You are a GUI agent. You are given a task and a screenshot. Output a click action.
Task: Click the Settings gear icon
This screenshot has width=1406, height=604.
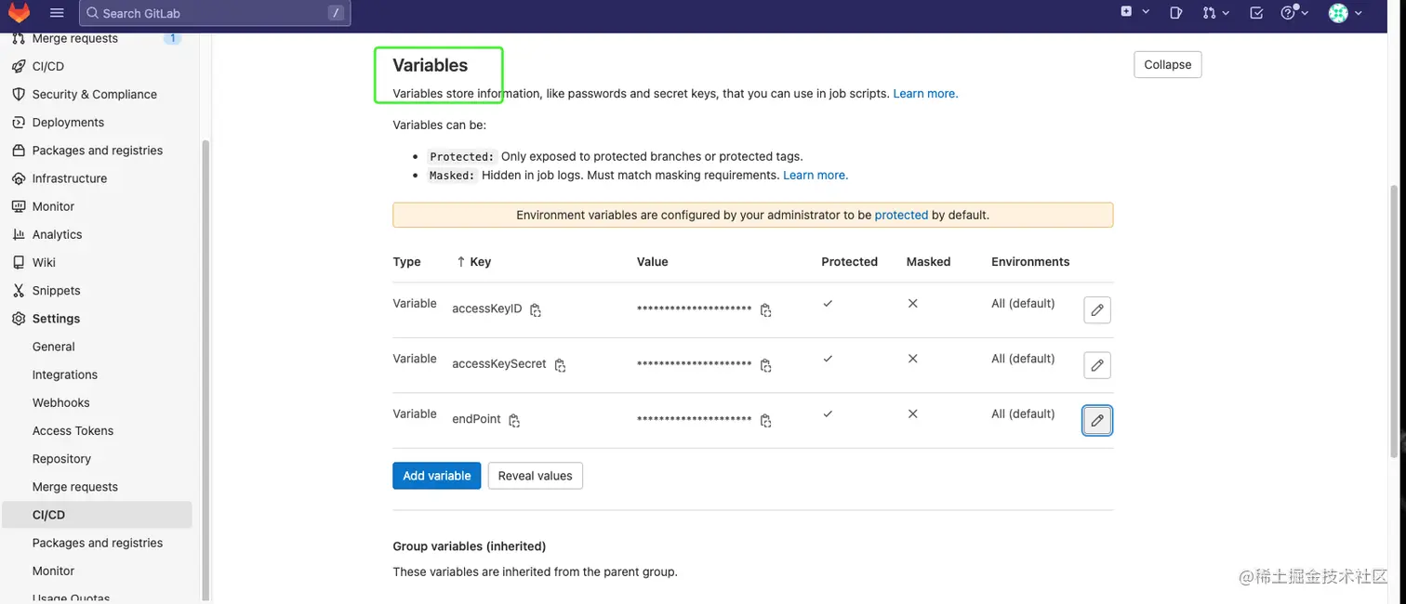click(x=18, y=319)
